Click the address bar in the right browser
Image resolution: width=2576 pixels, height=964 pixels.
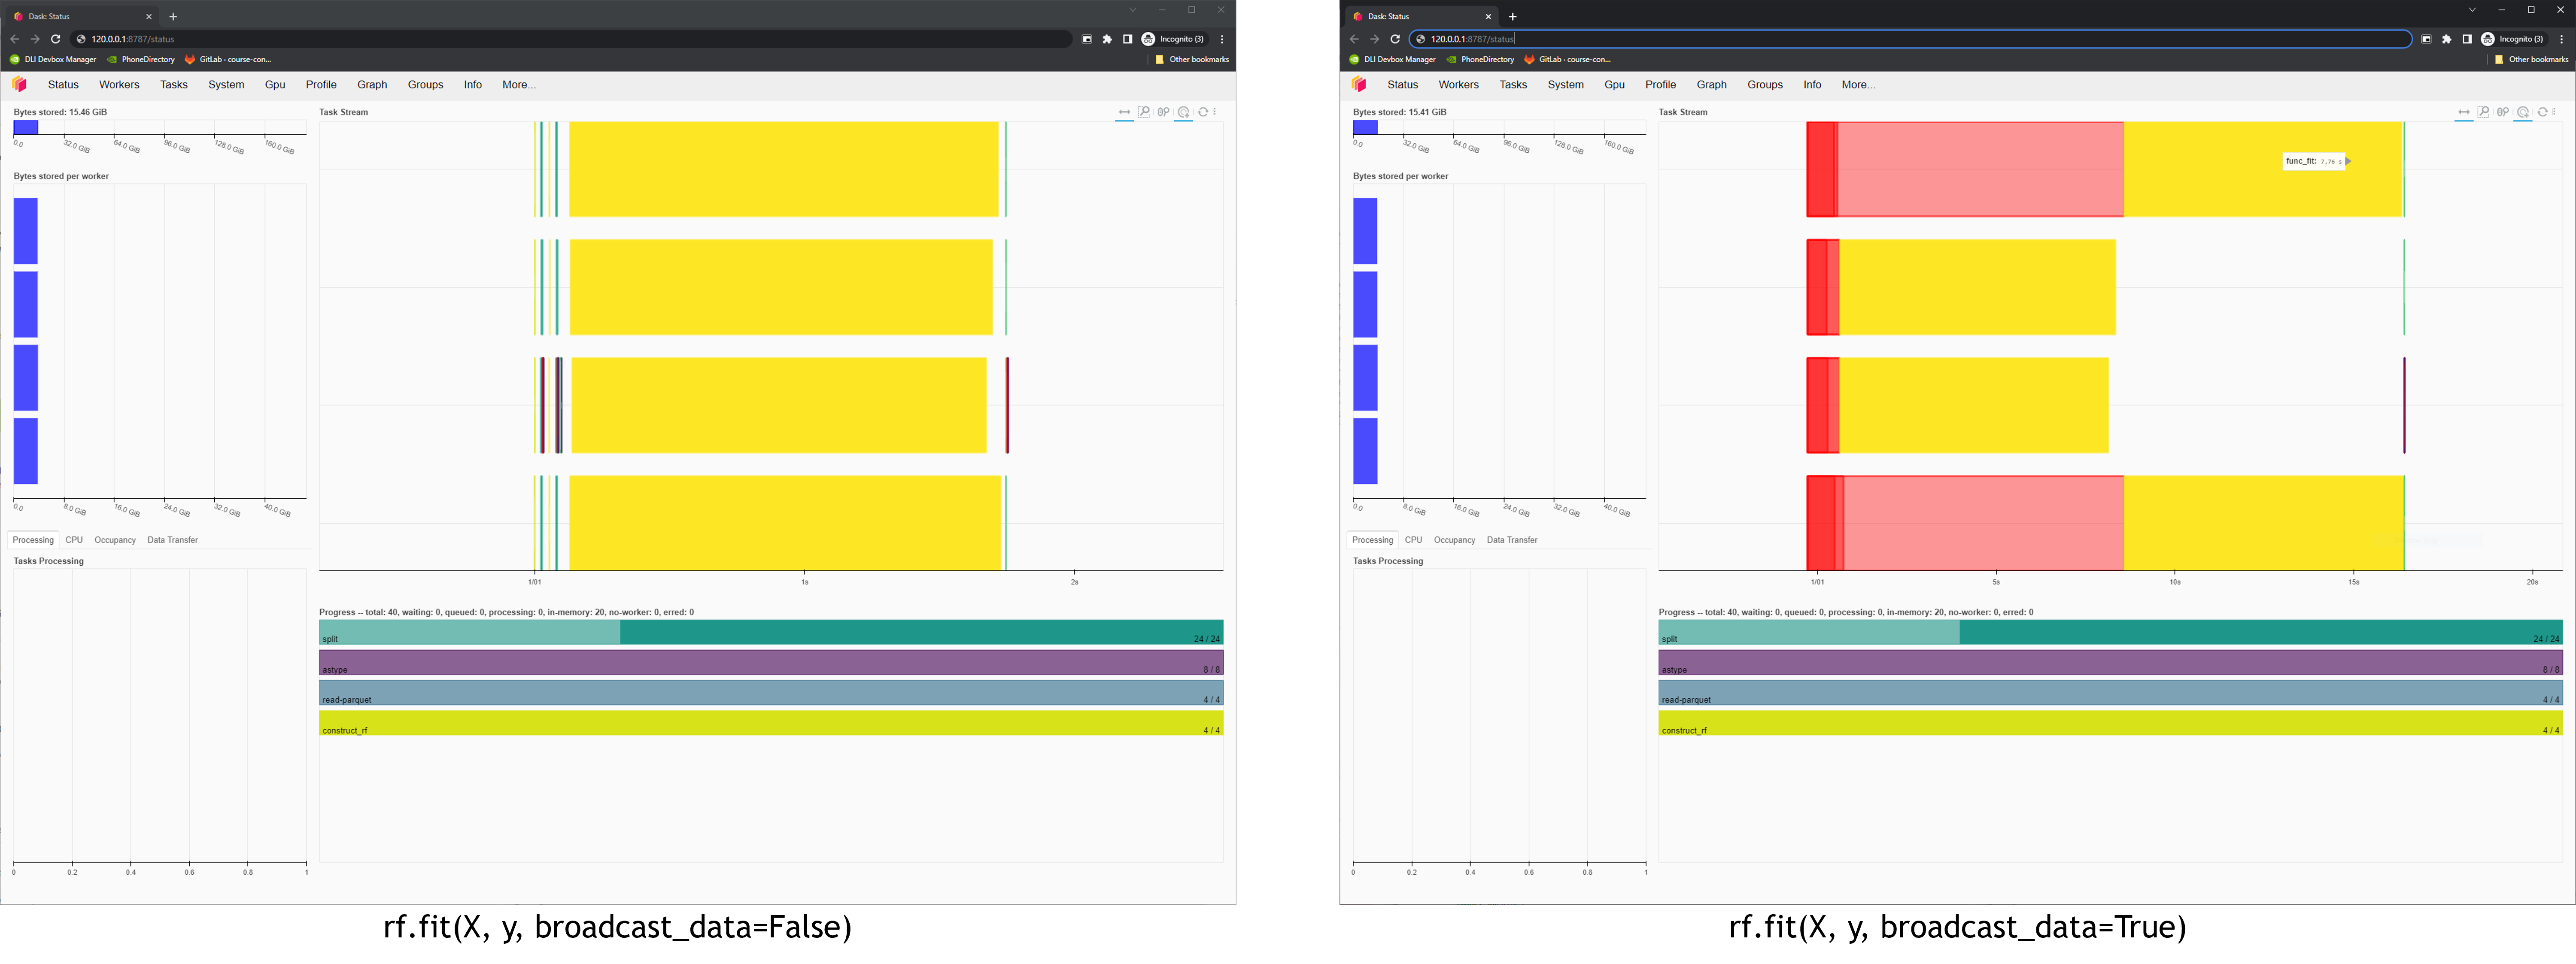(1900, 39)
